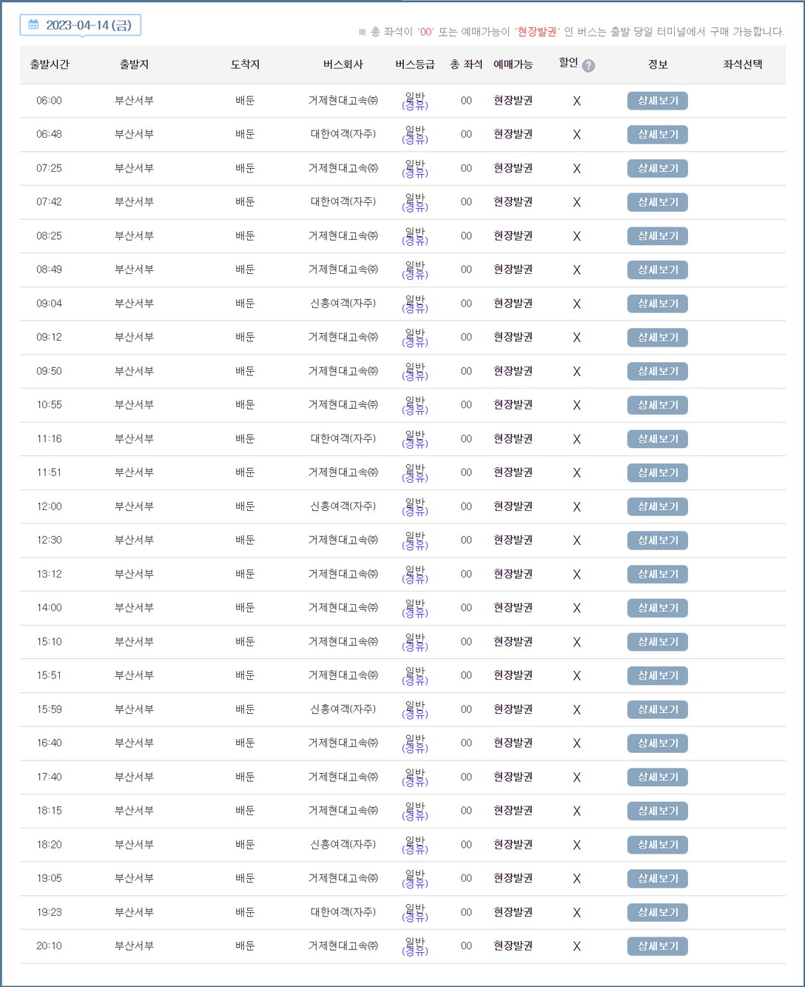
Task: Open the date picker showing 2023-04-14 (금)
Action: tap(80, 25)
